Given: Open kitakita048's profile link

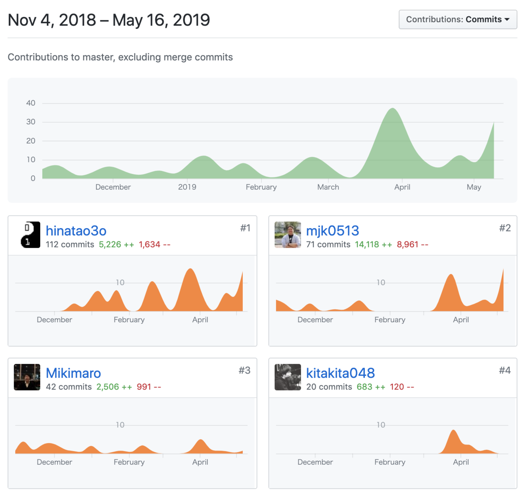Looking at the screenshot, I should point(340,373).
